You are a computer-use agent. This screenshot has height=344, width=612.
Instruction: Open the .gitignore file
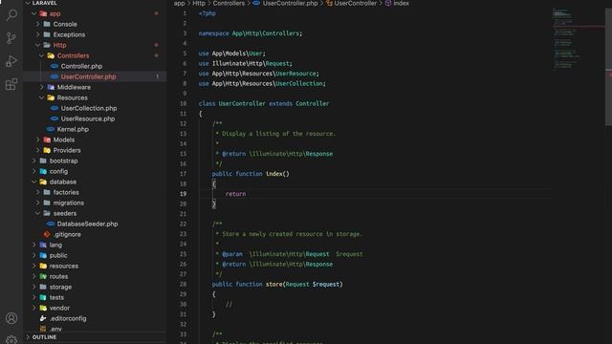pos(67,234)
